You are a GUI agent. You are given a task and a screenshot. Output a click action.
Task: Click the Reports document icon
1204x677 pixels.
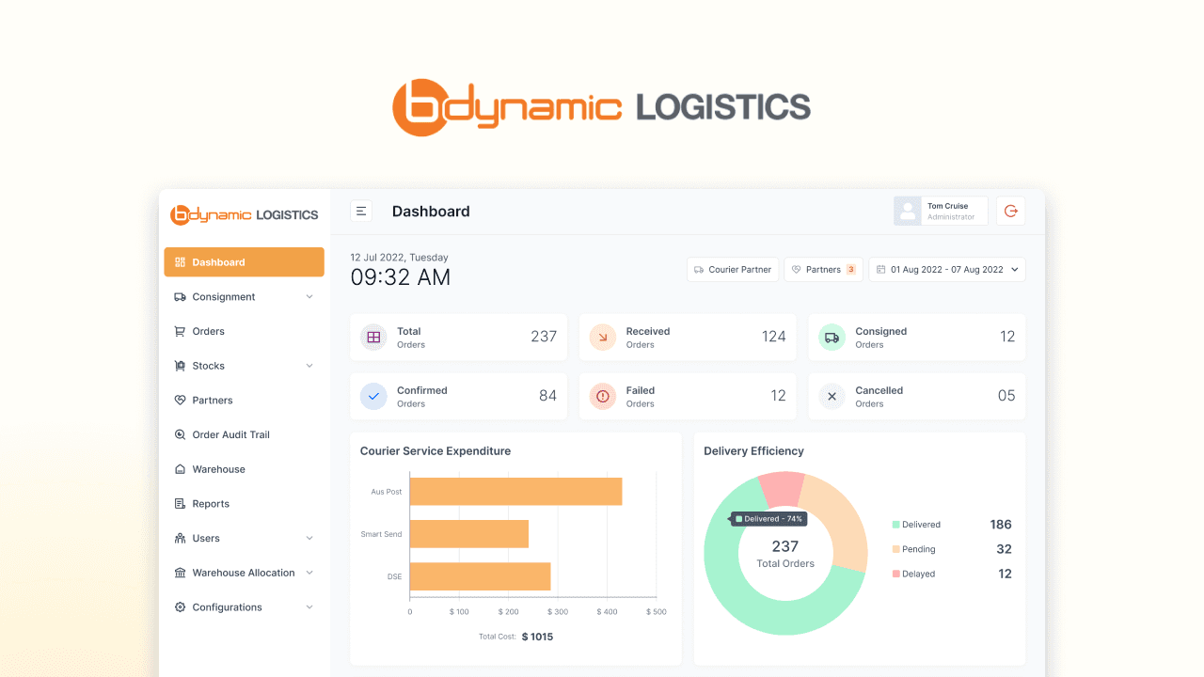(180, 504)
